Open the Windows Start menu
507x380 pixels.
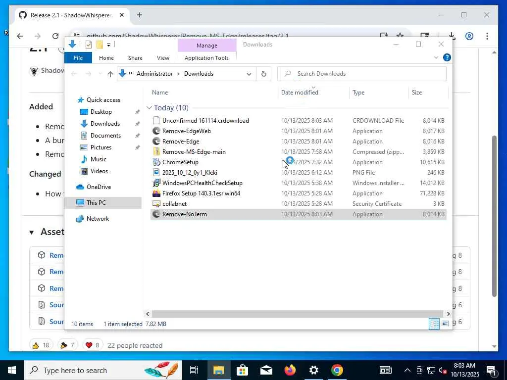(12, 370)
